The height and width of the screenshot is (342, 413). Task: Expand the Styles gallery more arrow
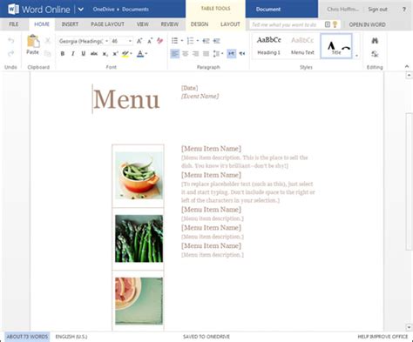pyautogui.click(x=356, y=56)
